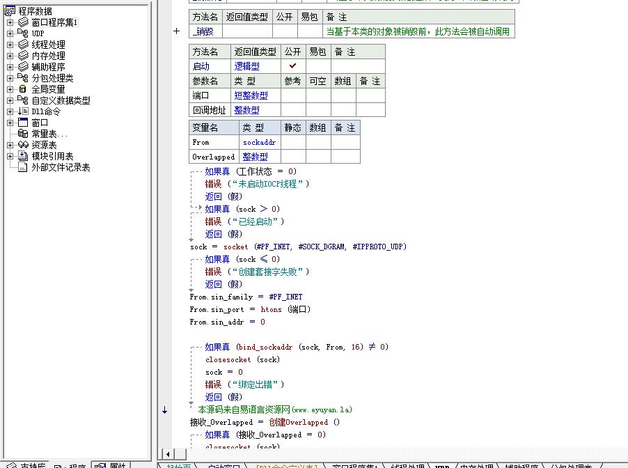Click the 内存处理 module icon

pos(23,56)
